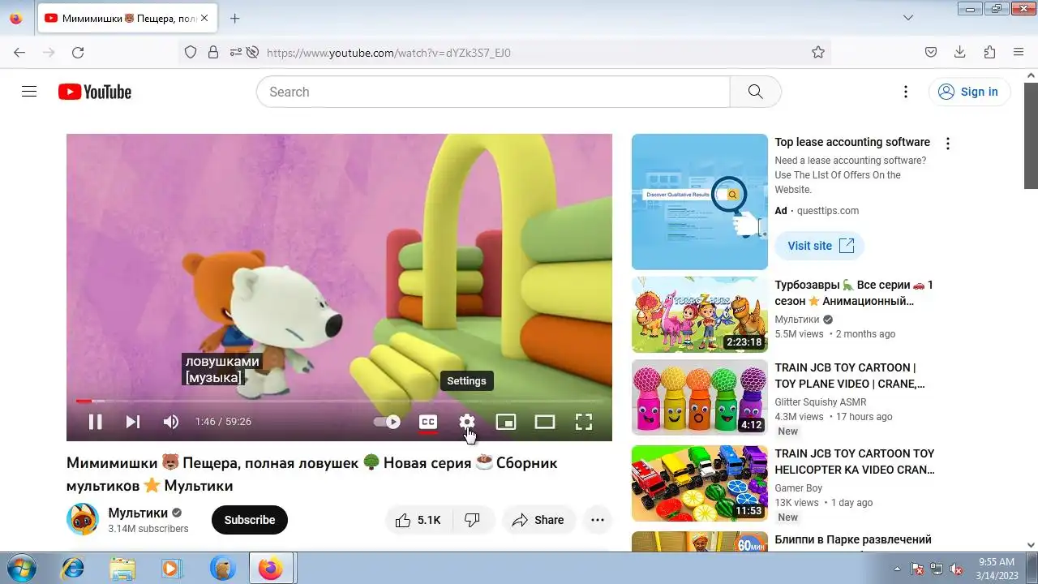Image resolution: width=1038 pixels, height=584 pixels.
Task: Subscribe to Мультики channel
Action: [x=250, y=520]
